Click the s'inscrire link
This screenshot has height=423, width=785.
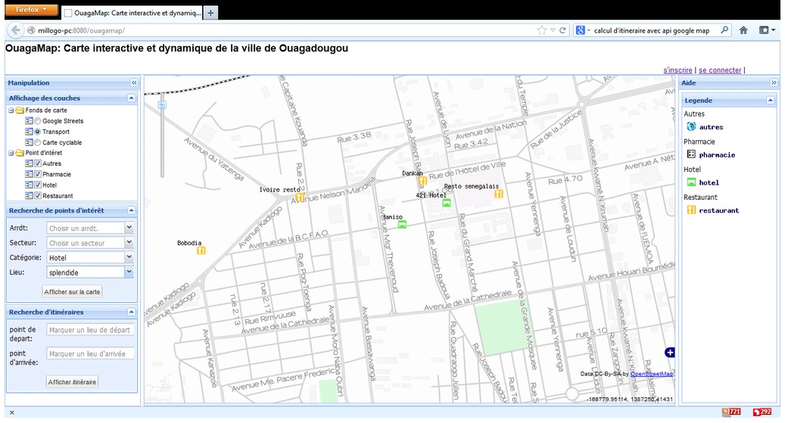678,70
